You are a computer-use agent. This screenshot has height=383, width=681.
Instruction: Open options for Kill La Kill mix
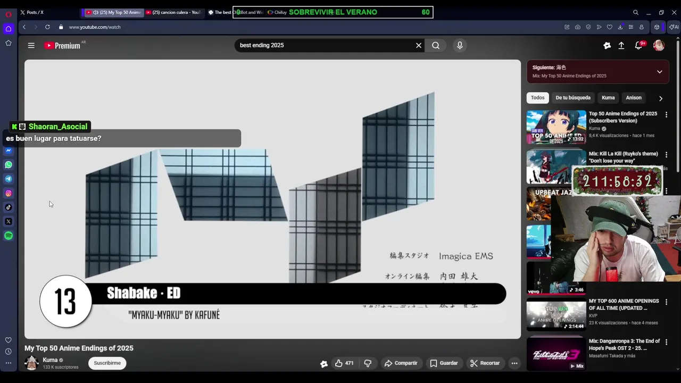coord(666,155)
